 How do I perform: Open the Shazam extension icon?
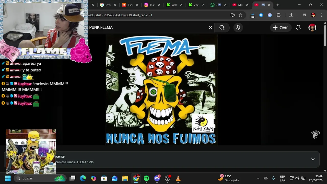(261, 15)
